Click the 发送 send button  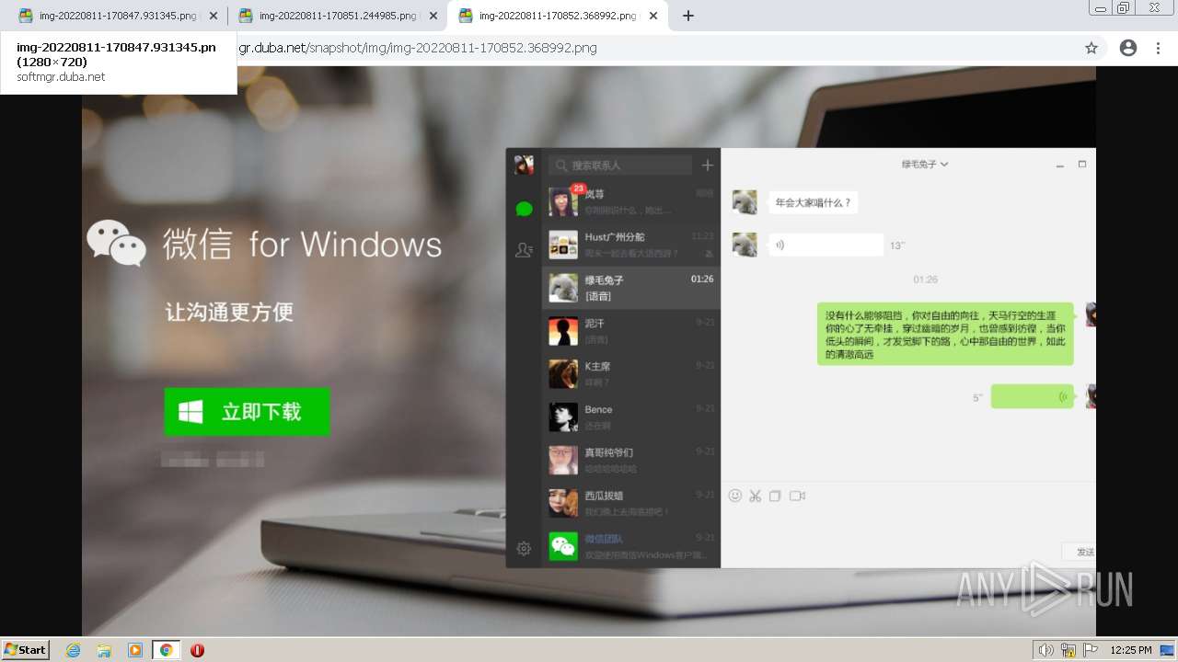tap(1080, 552)
